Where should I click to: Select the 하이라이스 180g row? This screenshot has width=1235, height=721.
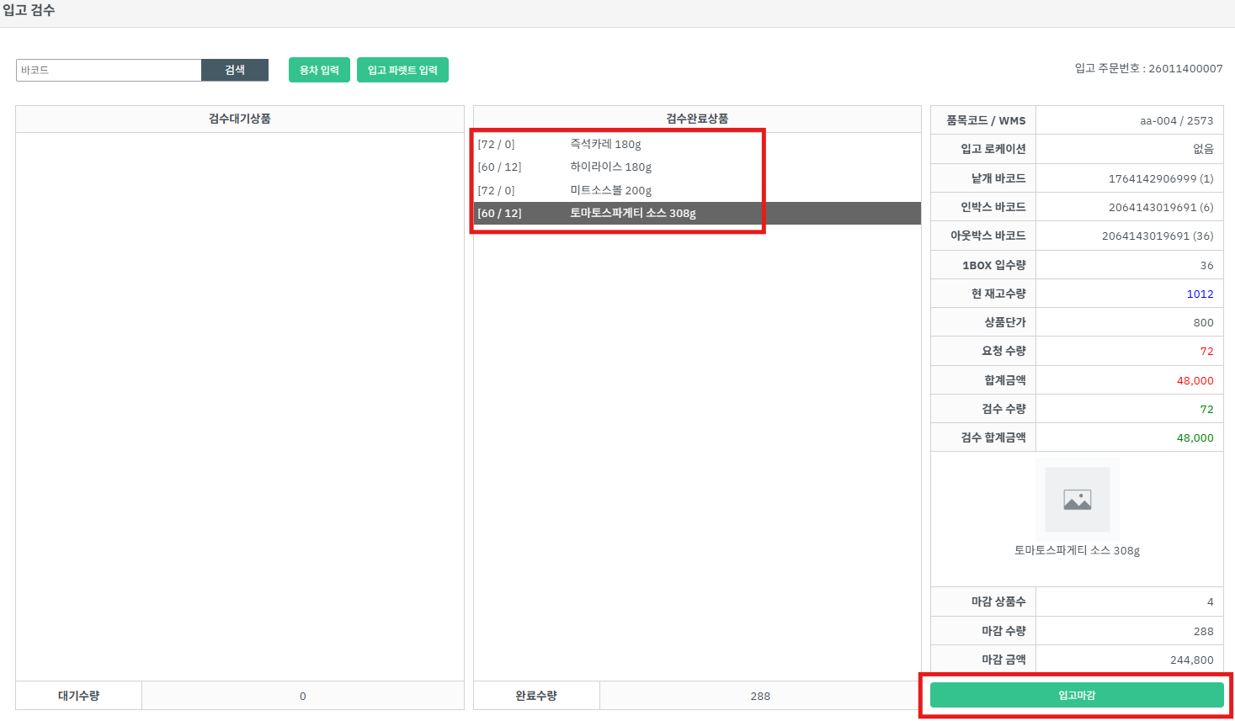pyautogui.click(x=610, y=167)
